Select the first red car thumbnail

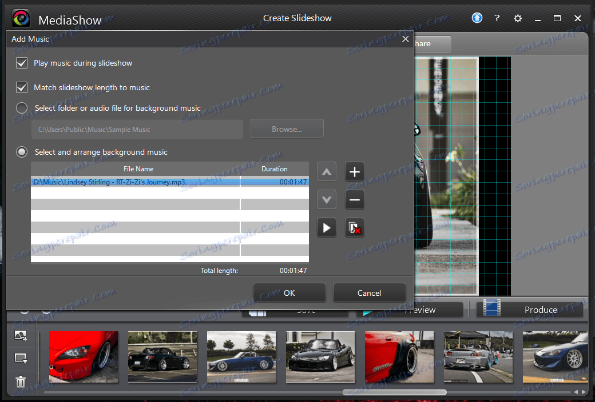tap(84, 356)
